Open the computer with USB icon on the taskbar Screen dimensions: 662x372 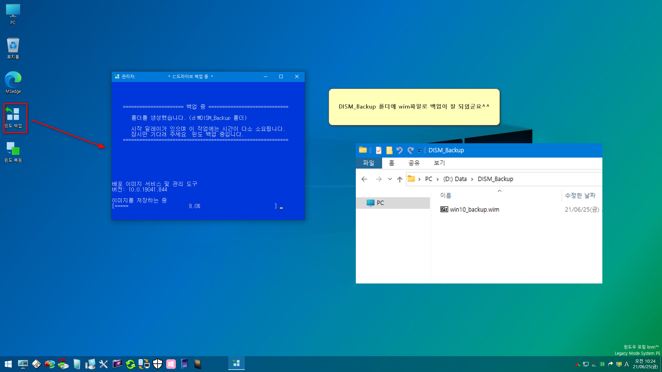point(90,364)
